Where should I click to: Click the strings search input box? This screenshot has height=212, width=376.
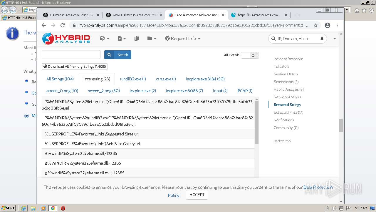click(71, 54)
